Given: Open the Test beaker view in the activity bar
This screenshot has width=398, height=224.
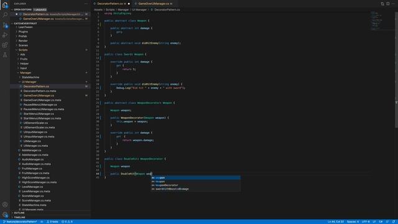Looking at the screenshot, I should coord(5,55).
